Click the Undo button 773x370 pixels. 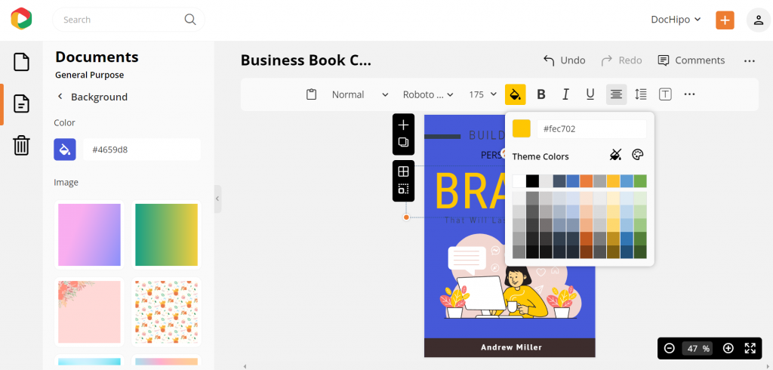click(565, 60)
